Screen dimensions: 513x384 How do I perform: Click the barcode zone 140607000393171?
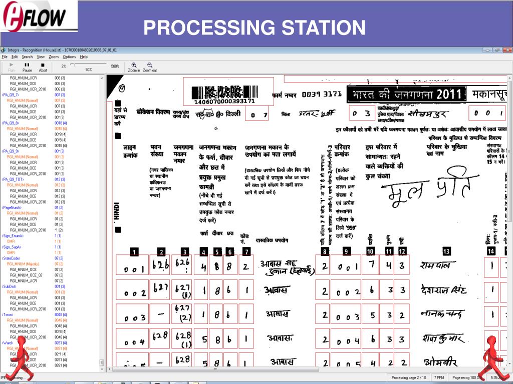[x=228, y=91]
